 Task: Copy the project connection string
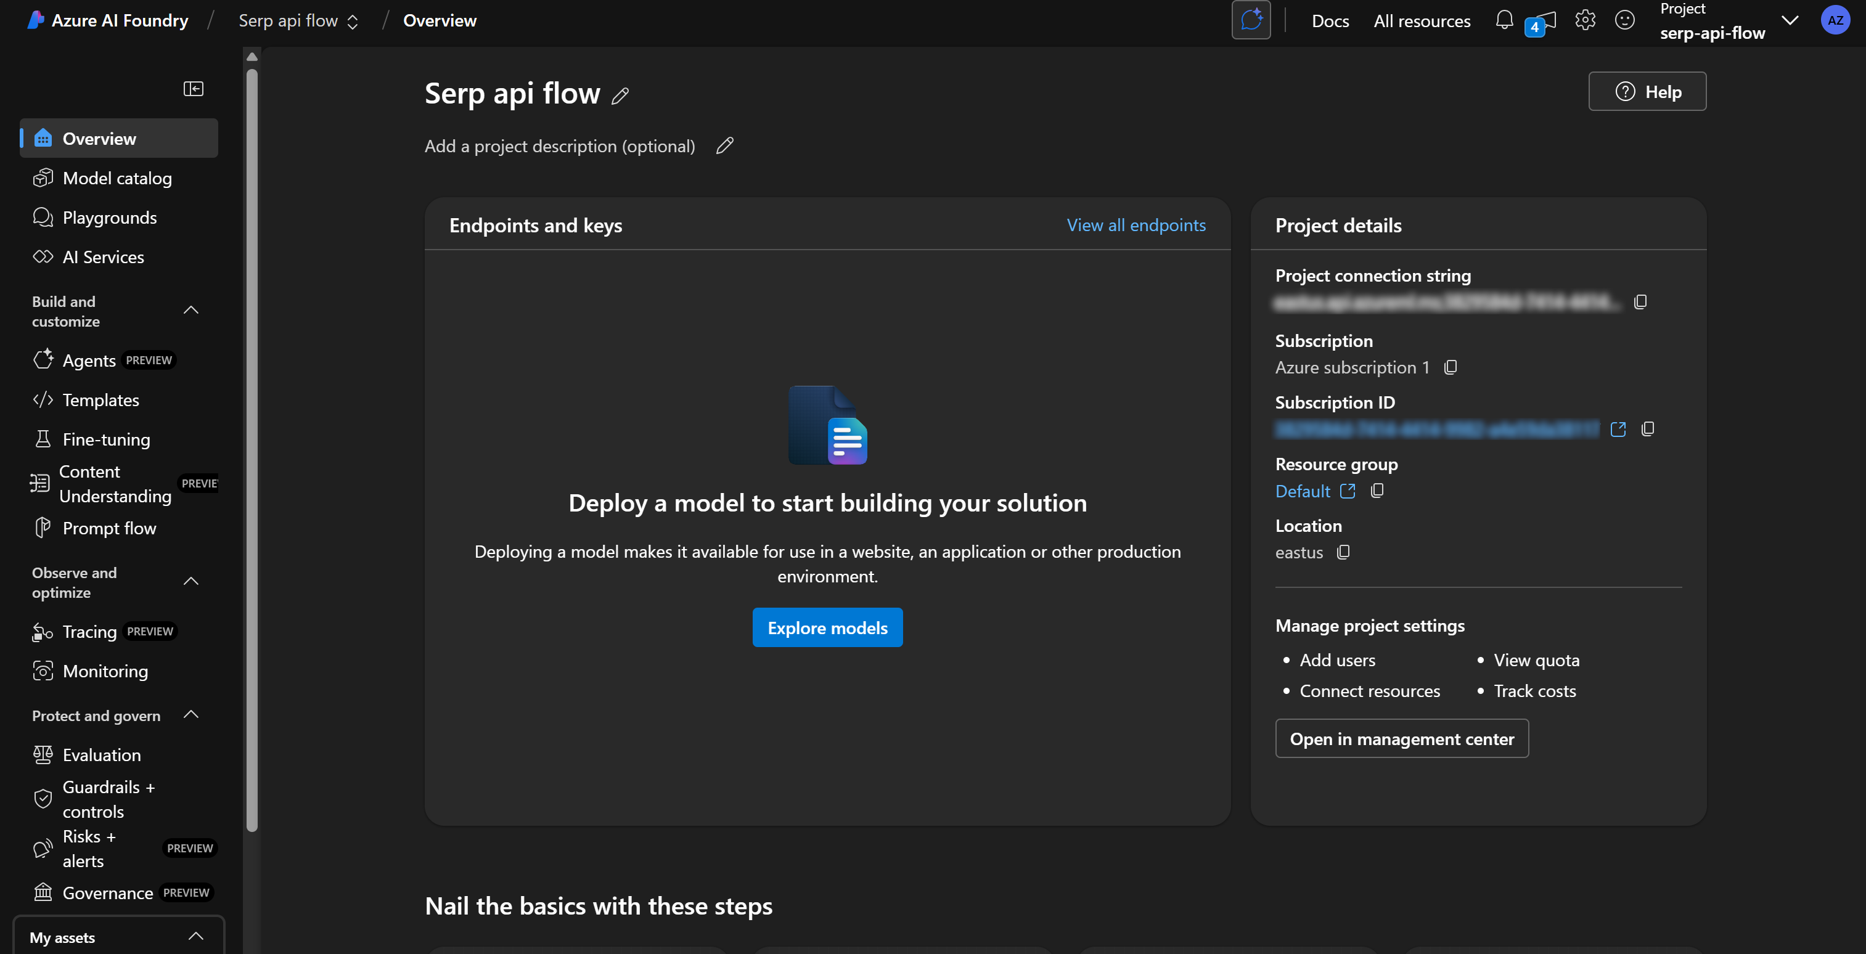click(1640, 301)
